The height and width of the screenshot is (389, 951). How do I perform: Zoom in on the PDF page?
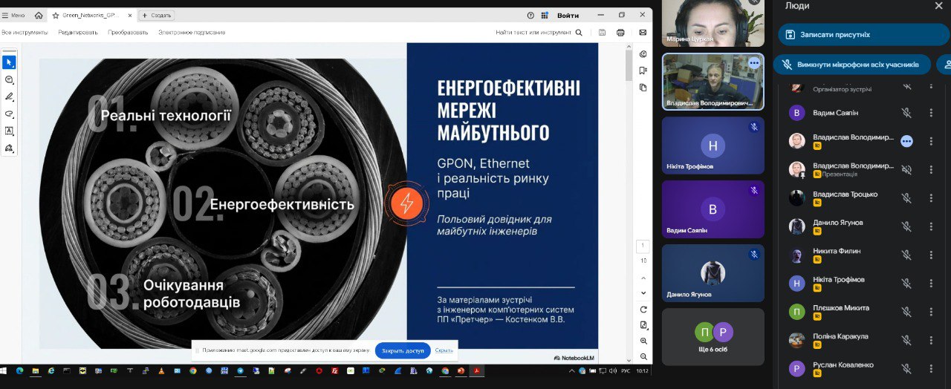[643, 341]
